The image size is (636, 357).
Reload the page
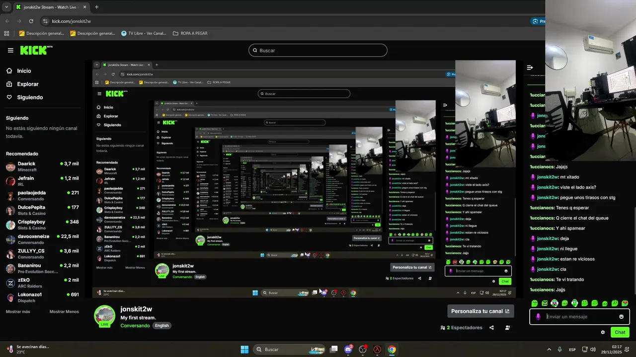point(31,21)
